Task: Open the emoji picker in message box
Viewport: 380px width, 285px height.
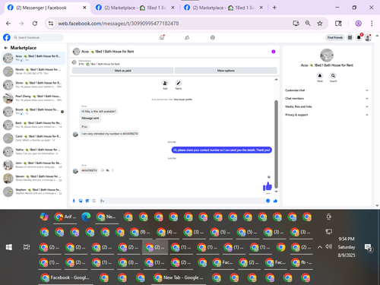Action: pyautogui.click(x=268, y=201)
